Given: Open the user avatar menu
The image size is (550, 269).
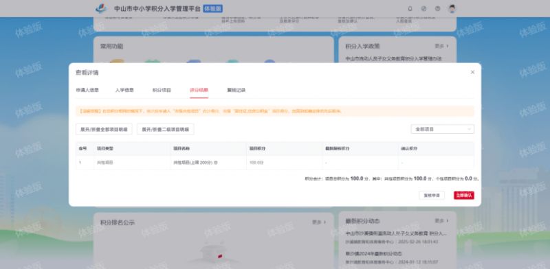Looking at the screenshot, I should coord(452,9).
